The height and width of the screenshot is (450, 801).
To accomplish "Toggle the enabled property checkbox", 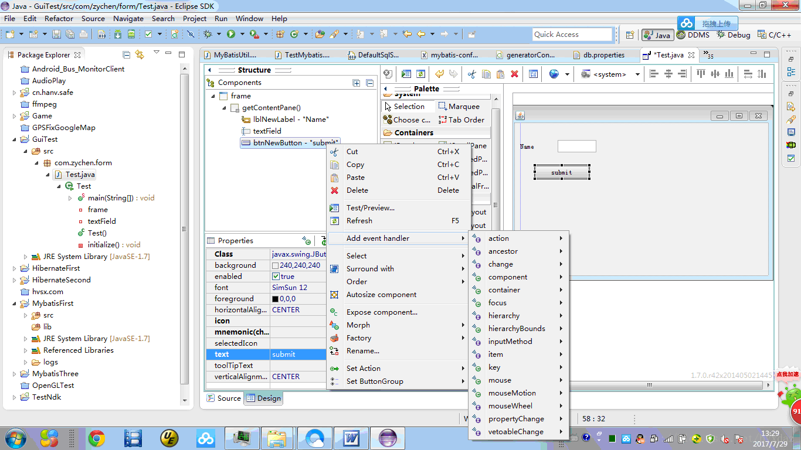I will click(276, 277).
